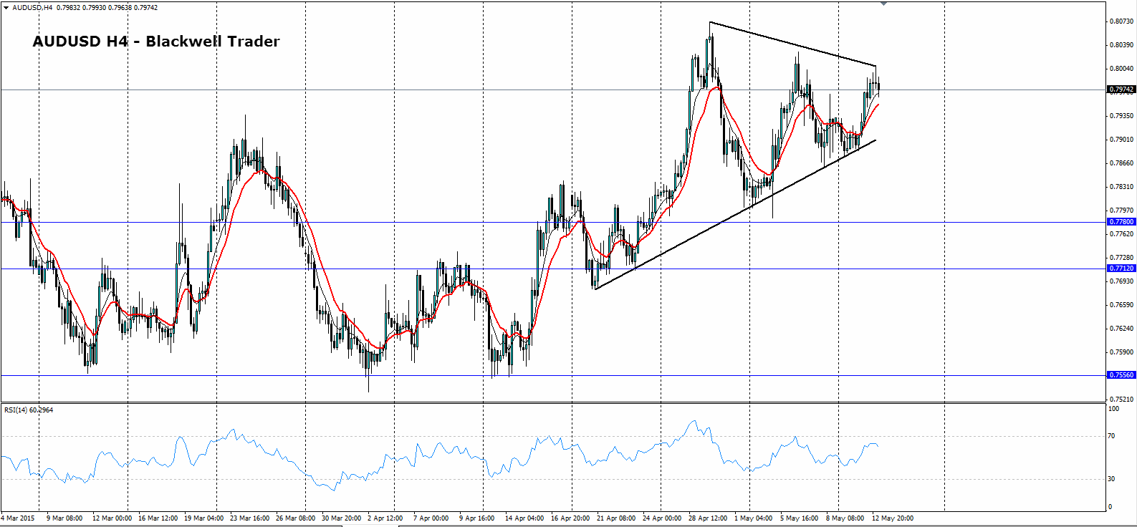
Task: Click the 0.80040 price scale value
Action: point(1121,69)
